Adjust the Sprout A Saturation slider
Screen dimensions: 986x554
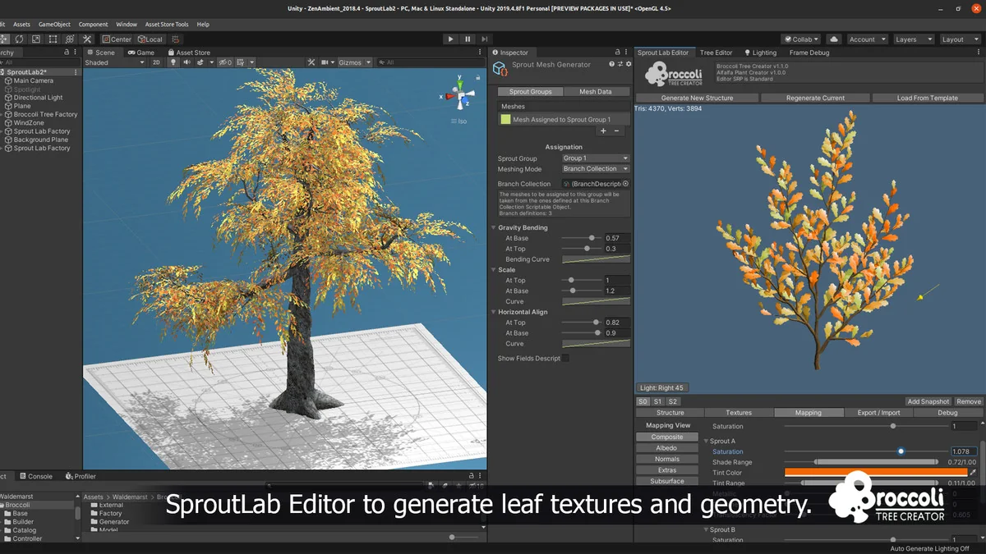click(x=901, y=451)
